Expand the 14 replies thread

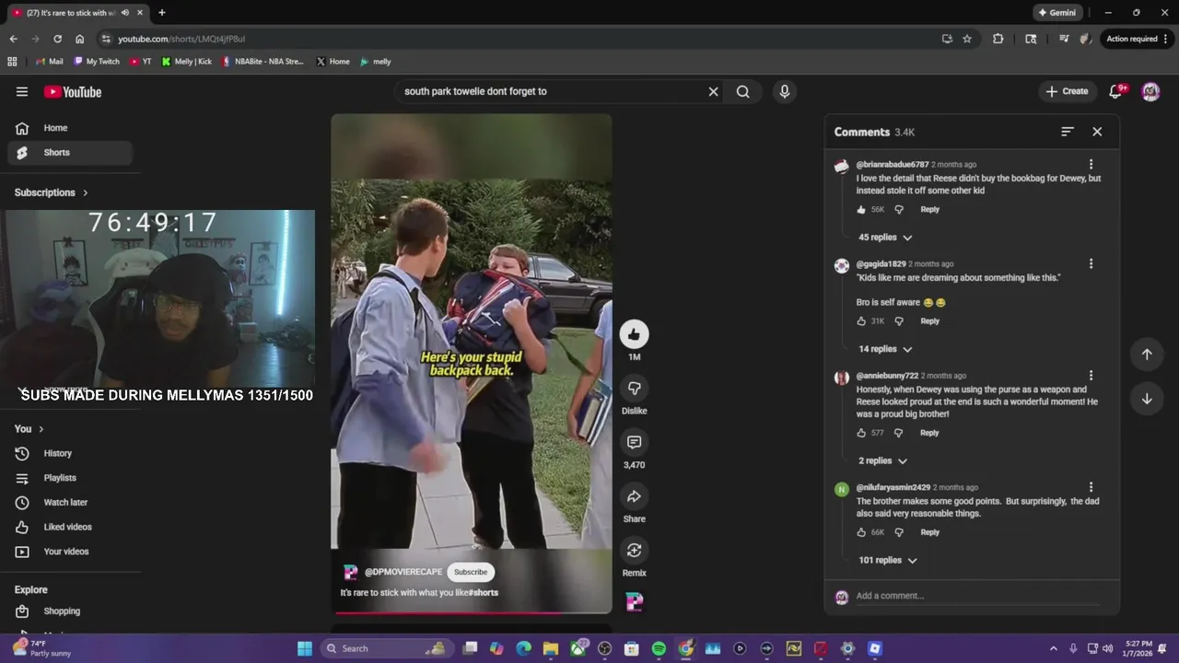point(885,349)
